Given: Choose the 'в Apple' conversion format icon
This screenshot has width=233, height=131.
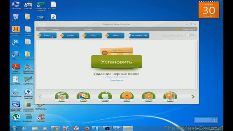Looking at the screenshot, I should (x=105, y=97).
